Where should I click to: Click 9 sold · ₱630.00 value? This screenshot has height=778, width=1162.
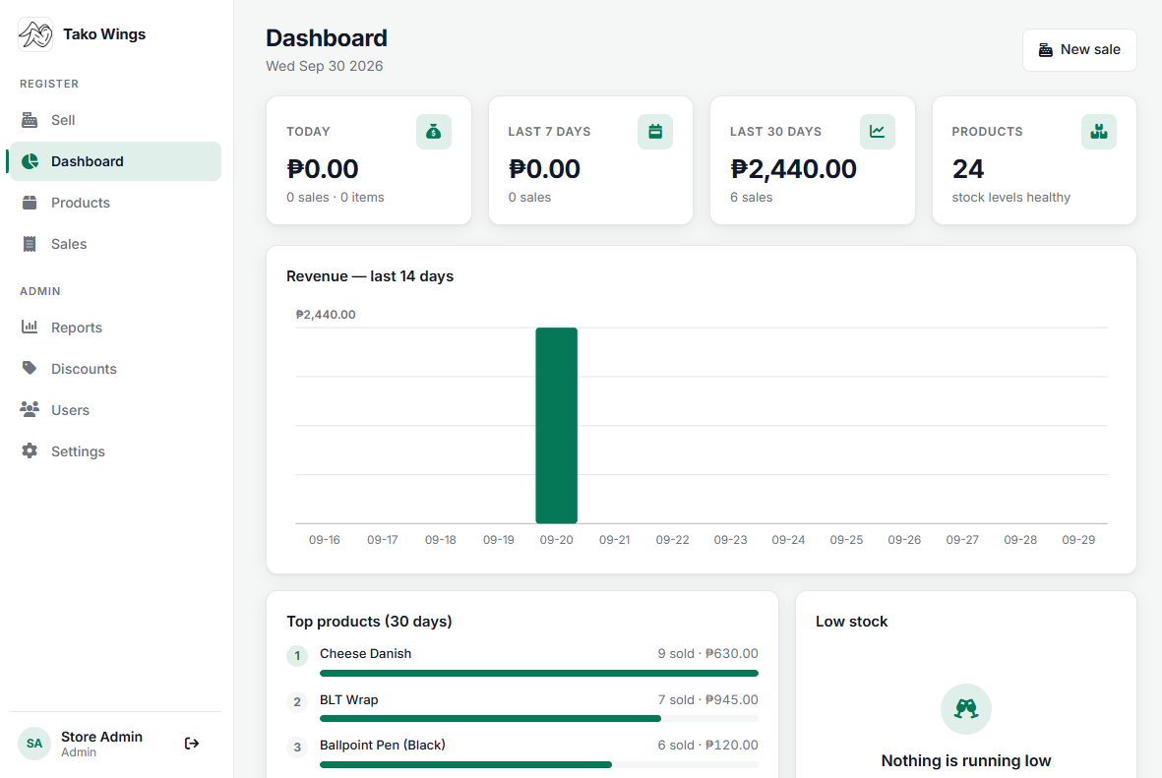coord(707,653)
